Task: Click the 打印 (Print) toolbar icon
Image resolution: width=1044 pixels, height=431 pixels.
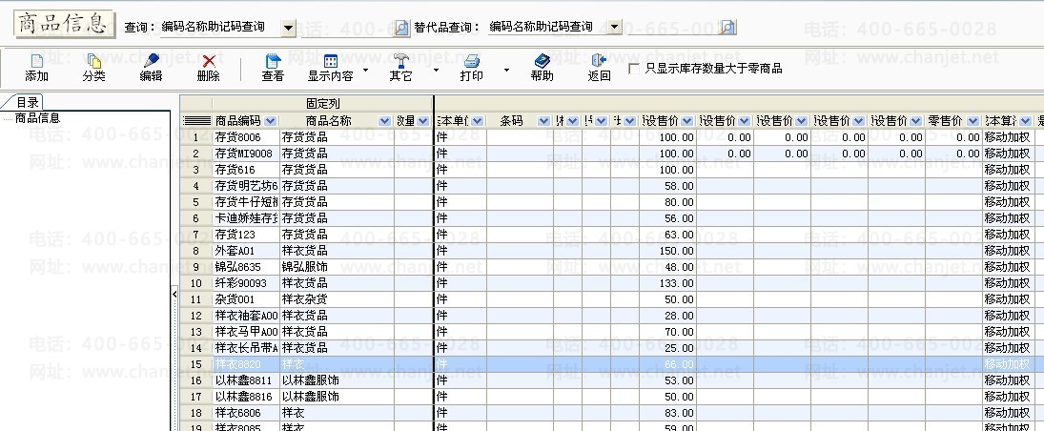Action: 471,62
